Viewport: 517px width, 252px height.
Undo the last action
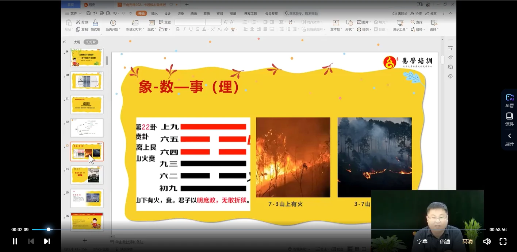[115, 13]
